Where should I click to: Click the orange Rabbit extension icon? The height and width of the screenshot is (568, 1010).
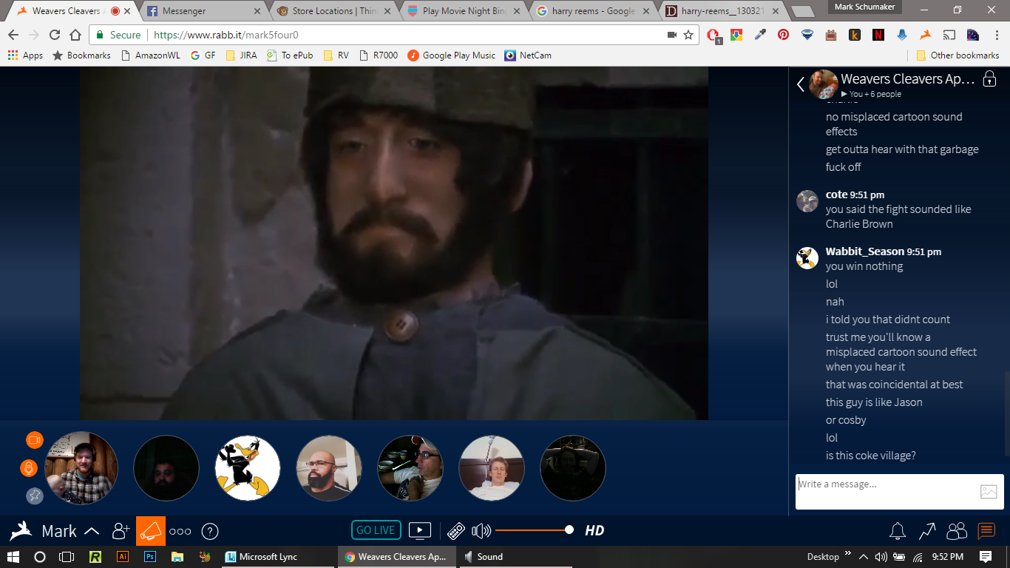click(x=926, y=35)
